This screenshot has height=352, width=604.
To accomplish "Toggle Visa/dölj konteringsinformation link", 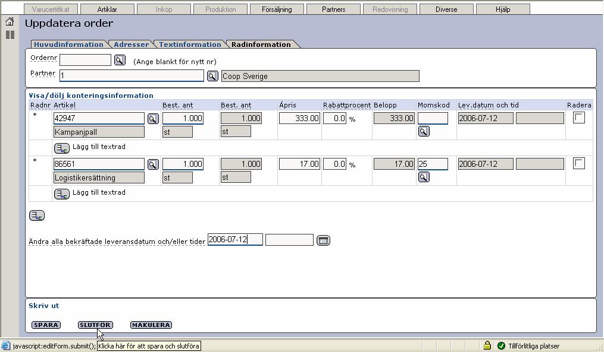I will (91, 96).
